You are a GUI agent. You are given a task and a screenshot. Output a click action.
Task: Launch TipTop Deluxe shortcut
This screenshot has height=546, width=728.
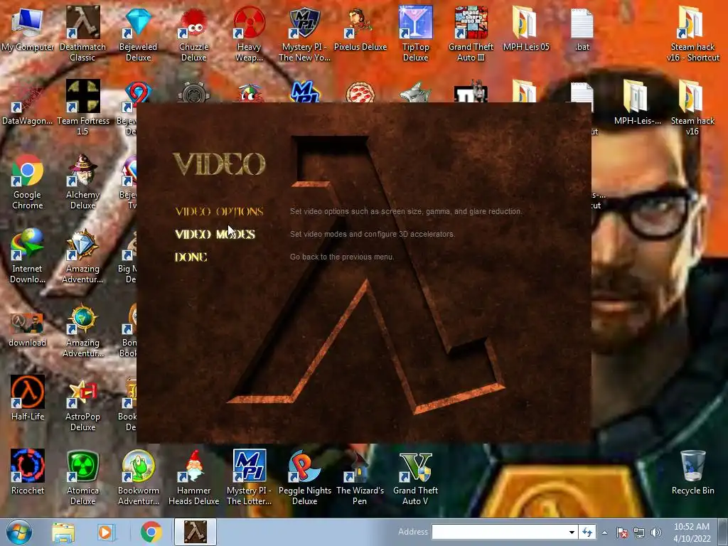pos(415,33)
